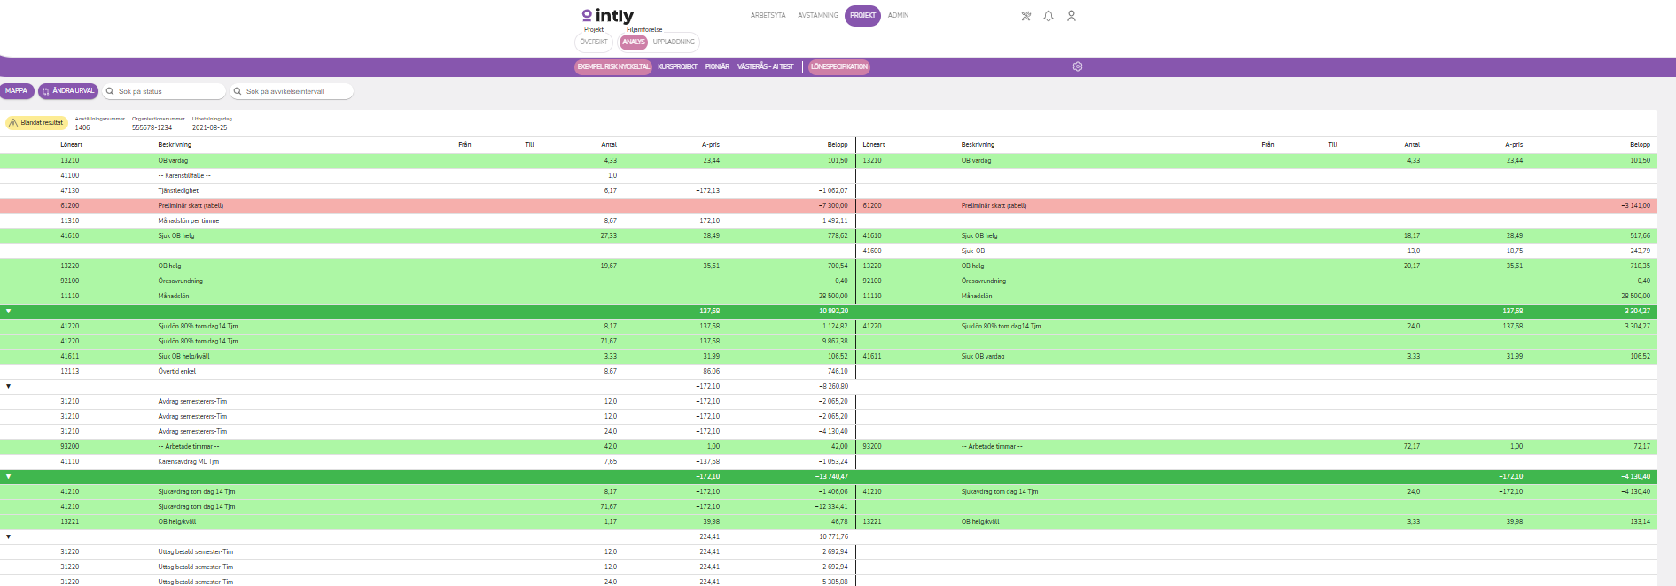Click the settings gear in purple bar
This screenshot has width=1676, height=586.
coord(1078,66)
